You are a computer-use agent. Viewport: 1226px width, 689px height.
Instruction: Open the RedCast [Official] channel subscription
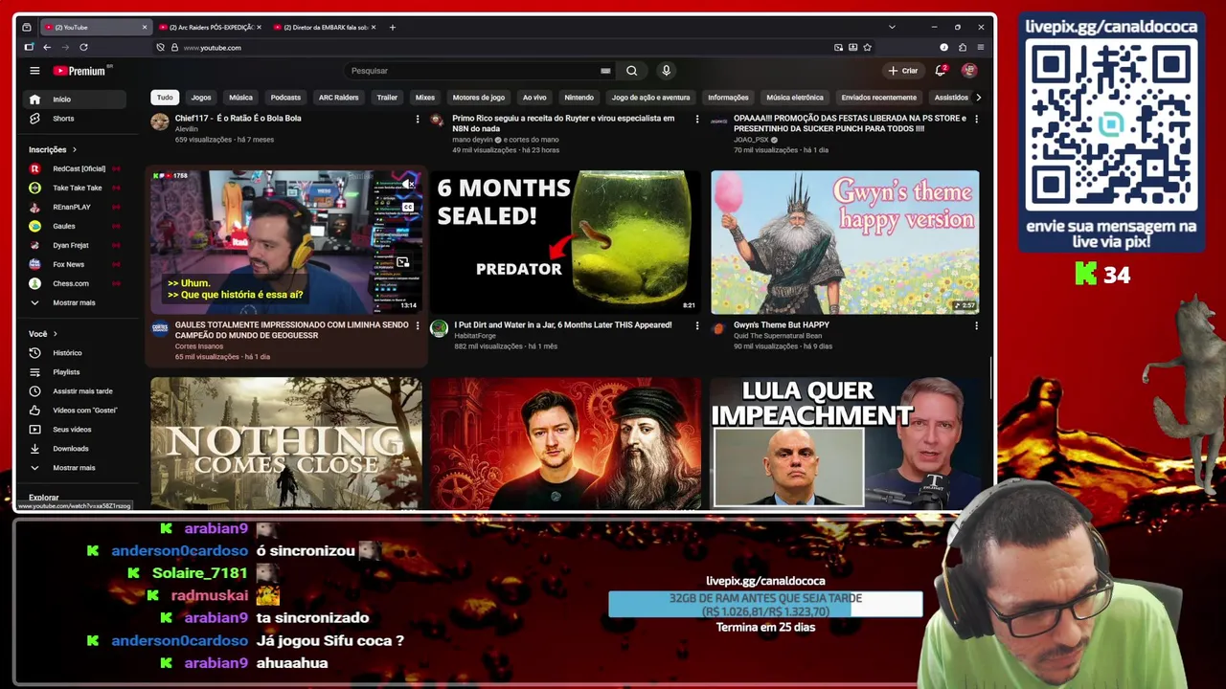[x=77, y=168]
